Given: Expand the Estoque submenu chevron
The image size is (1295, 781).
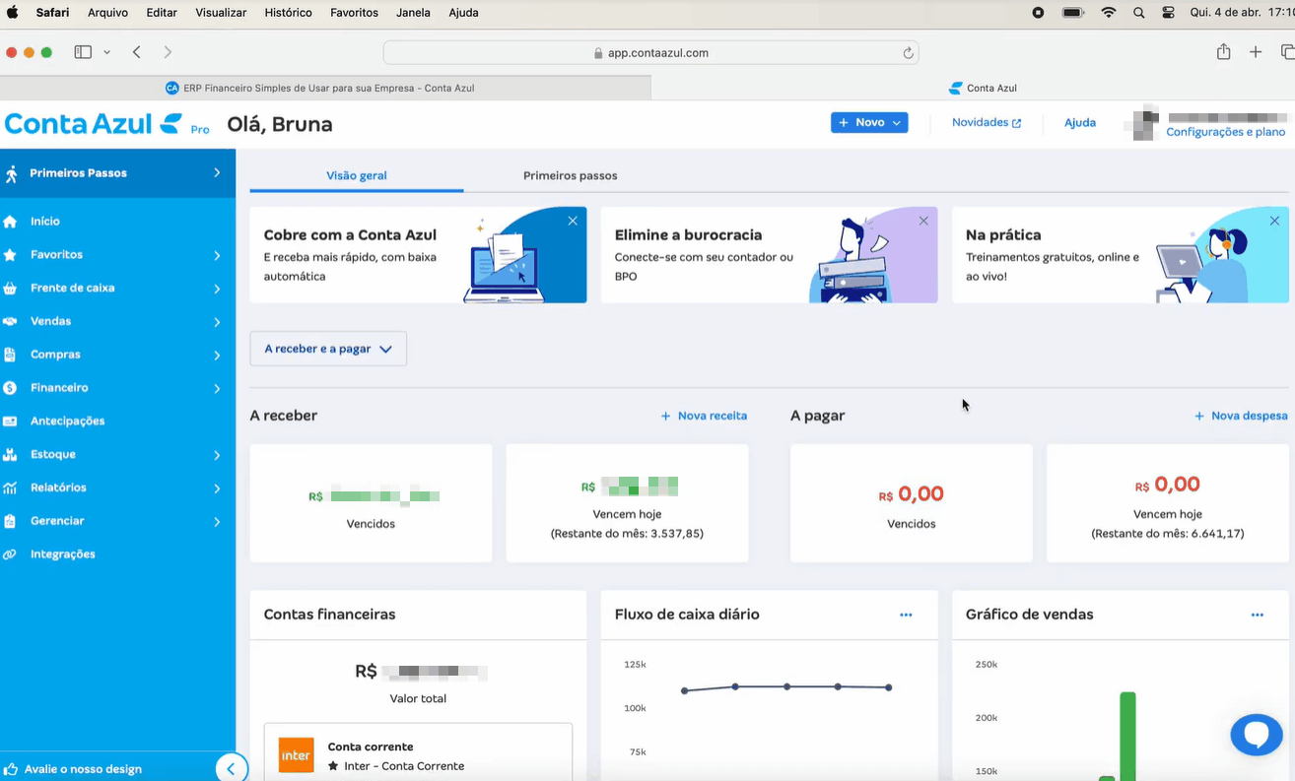Looking at the screenshot, I should click(x=217, y=455).
